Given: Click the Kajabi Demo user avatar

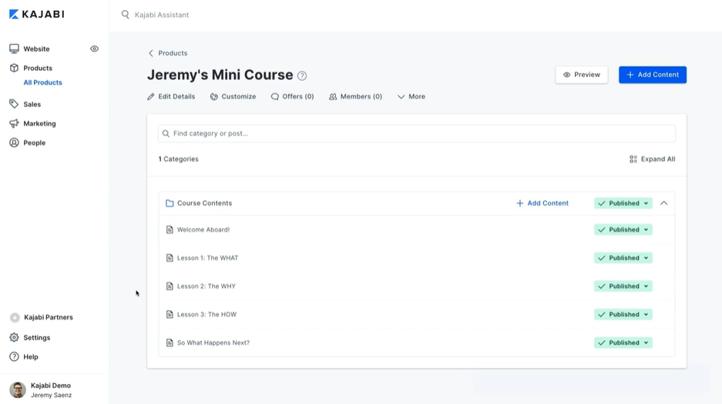Looking at the screenshot, I should [17, 389].
